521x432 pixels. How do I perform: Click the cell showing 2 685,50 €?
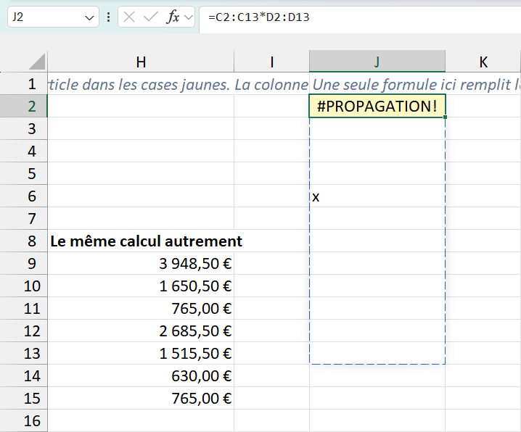click(141, 331)
